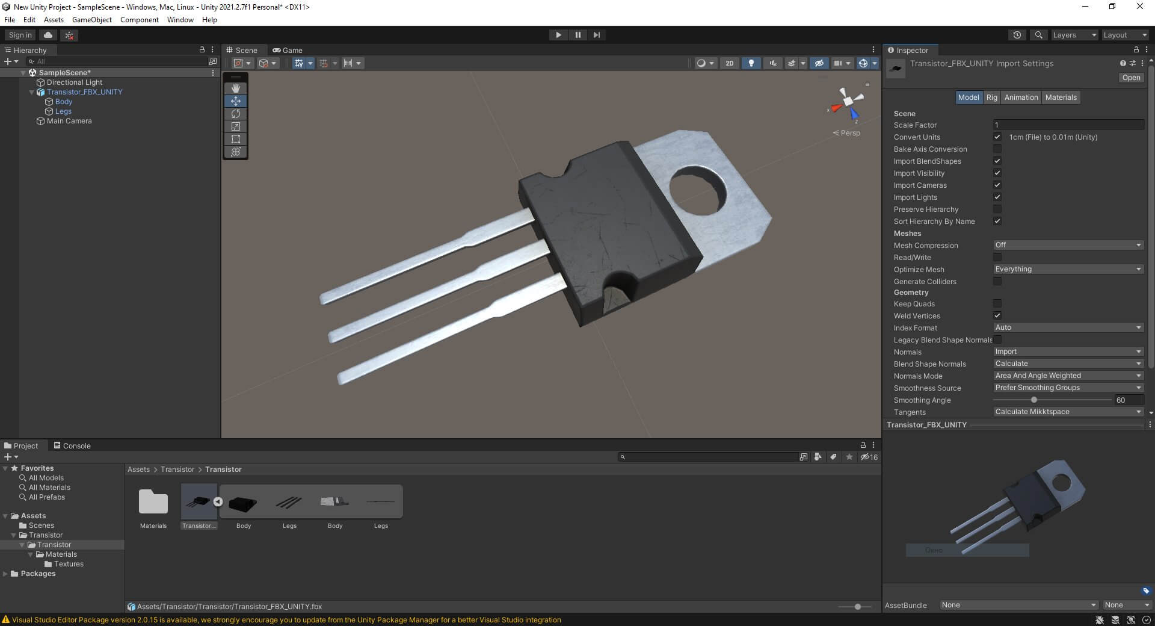Screen dimensions: 1155x626
Task: Toggle scene lighting icon
Action: click(x=751, y=63)
